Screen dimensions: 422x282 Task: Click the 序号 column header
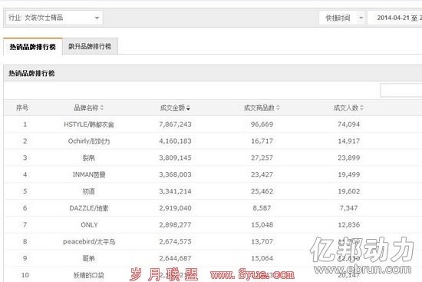(22, 108)
